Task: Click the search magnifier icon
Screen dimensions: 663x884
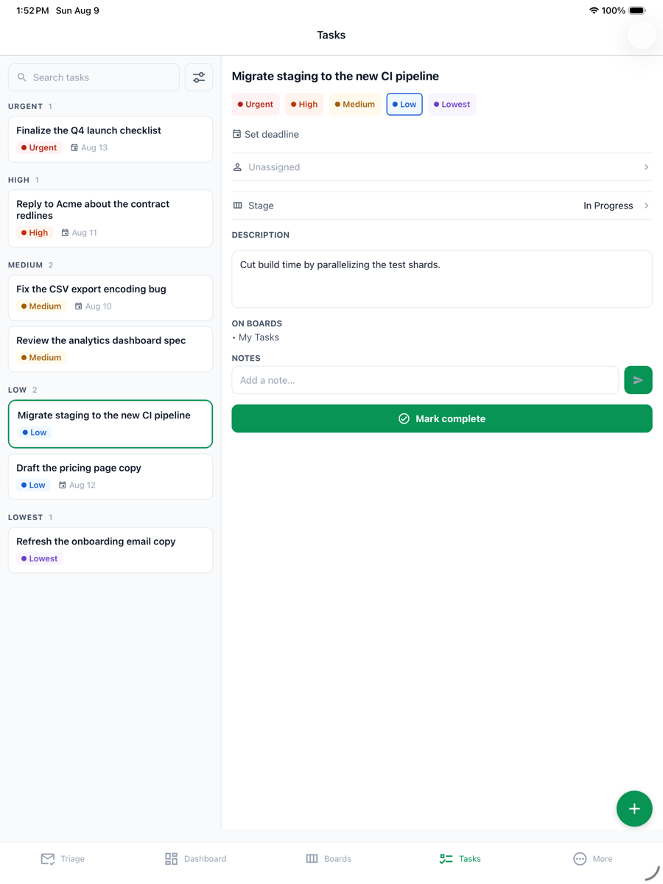Action: 22,77
